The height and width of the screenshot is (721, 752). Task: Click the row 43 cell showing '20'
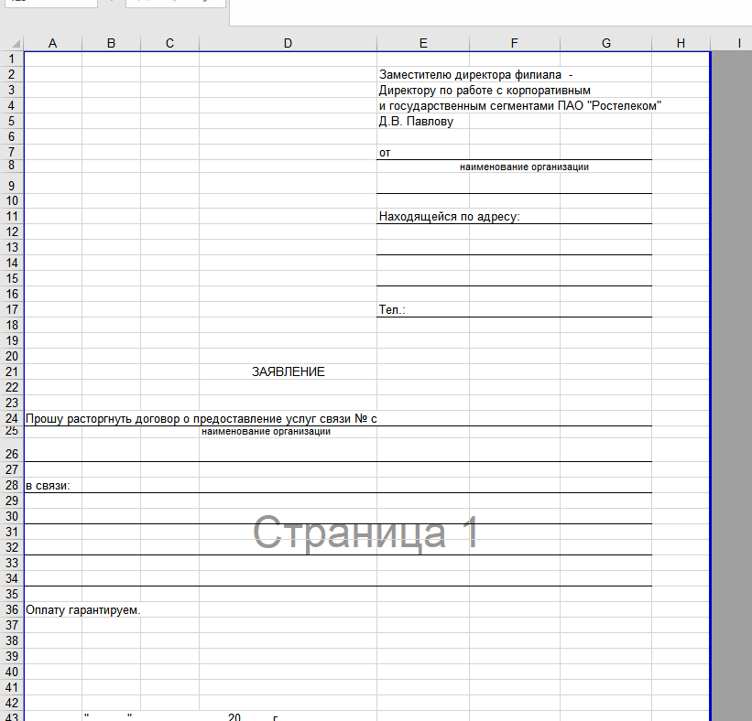tap(234, 717)
